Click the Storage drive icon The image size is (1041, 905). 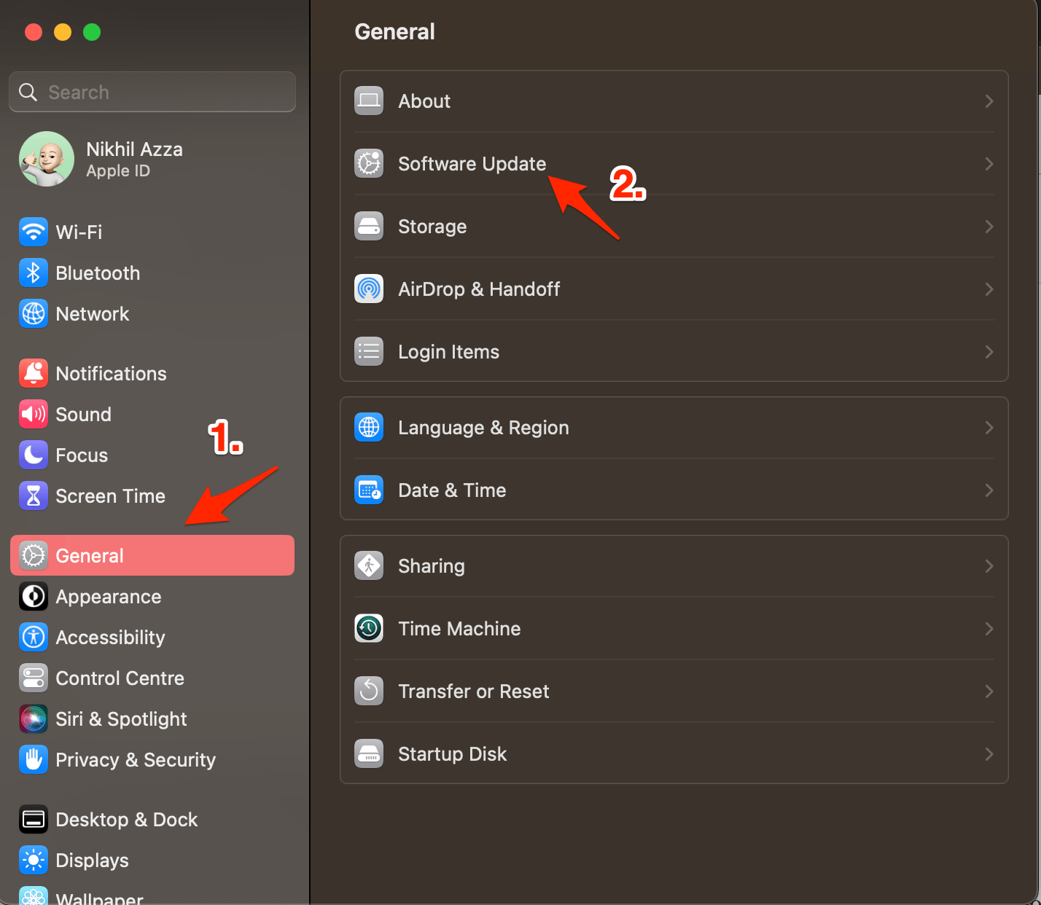pyautogui.click(x=369, y=227)
